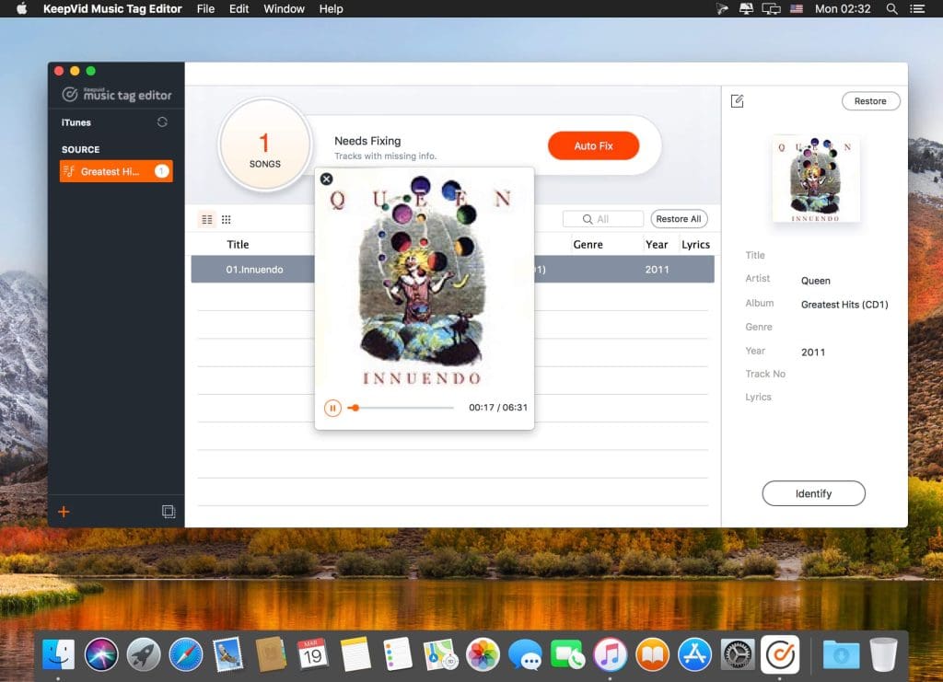Select the Greatest Hits source in the sidebar
Viewport: 943px width, 682px height.
[115, 171]
